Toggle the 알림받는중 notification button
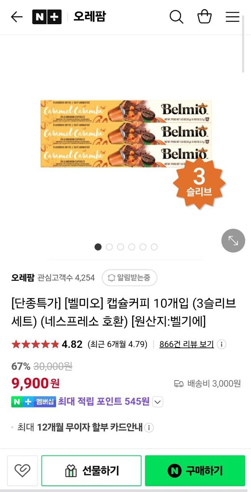The width and height of the screenshot is (251, 492). (130, 278)
